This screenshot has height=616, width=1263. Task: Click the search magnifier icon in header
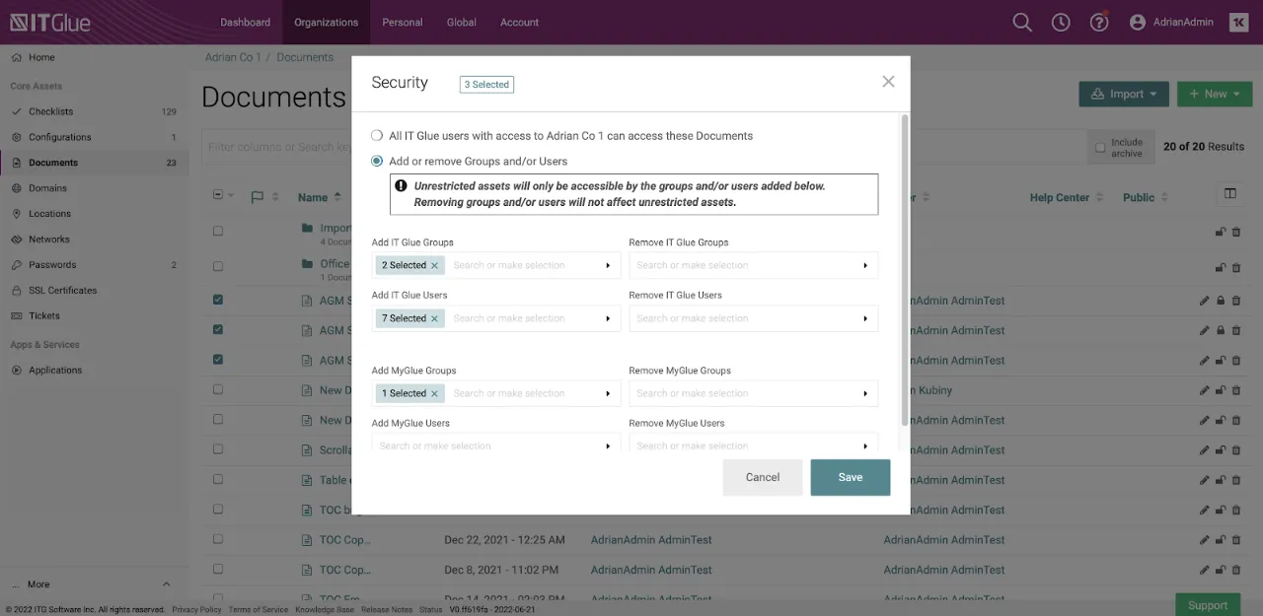[x=1022, y=23]
